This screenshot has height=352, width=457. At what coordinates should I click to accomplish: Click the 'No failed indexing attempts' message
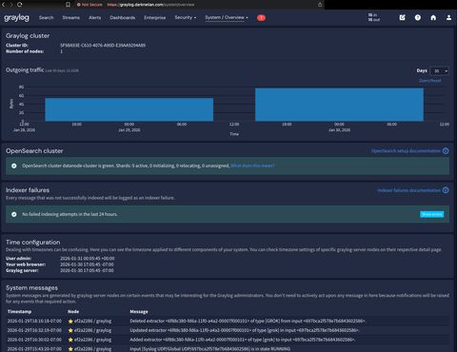pos(70,214)
